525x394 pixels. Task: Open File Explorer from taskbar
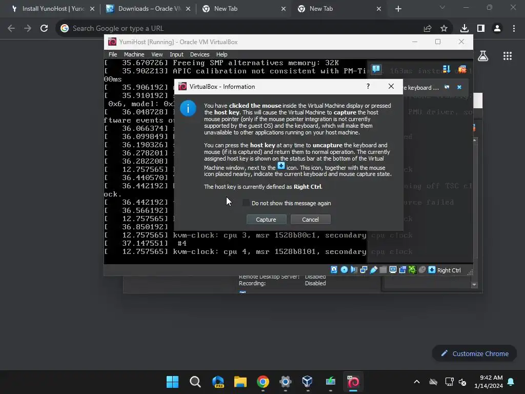pyautogui.click(x=240, y=382)
